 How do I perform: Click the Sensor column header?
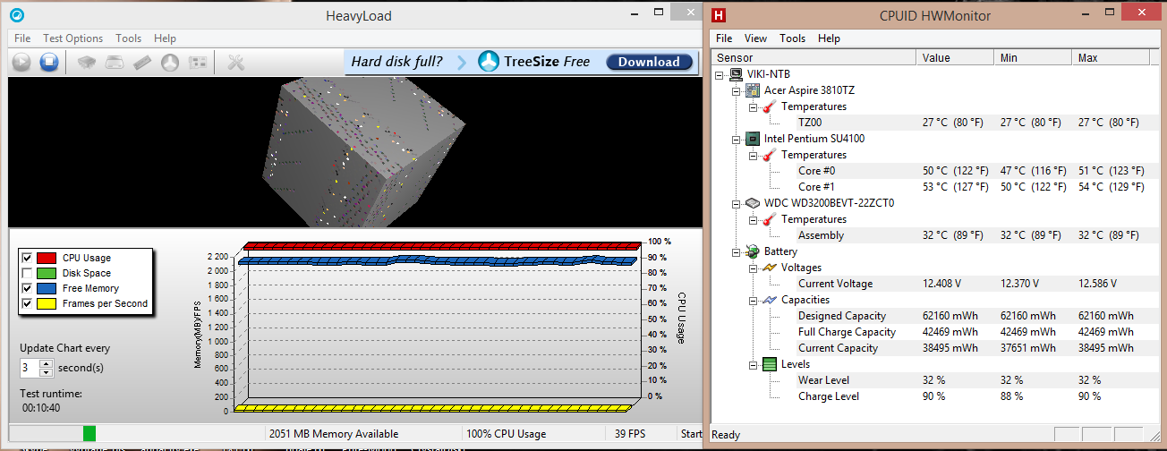pyautogui.click(x=813, y=57)
